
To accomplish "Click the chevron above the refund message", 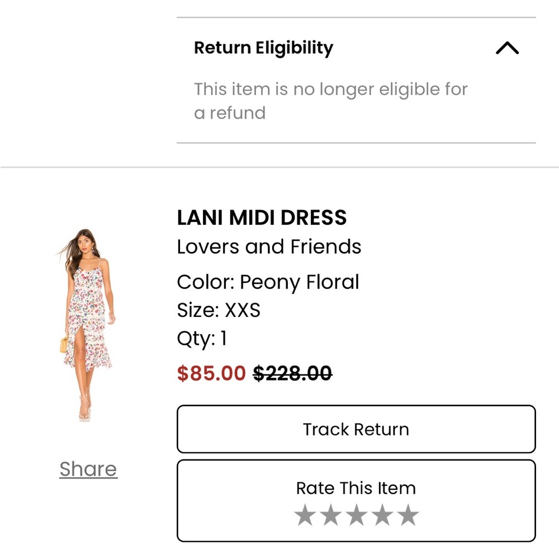I will [507, 48].
